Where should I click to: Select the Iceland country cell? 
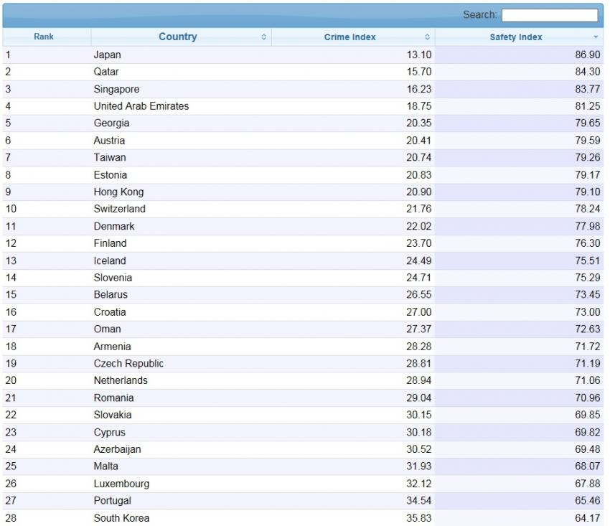click(182, 260)
